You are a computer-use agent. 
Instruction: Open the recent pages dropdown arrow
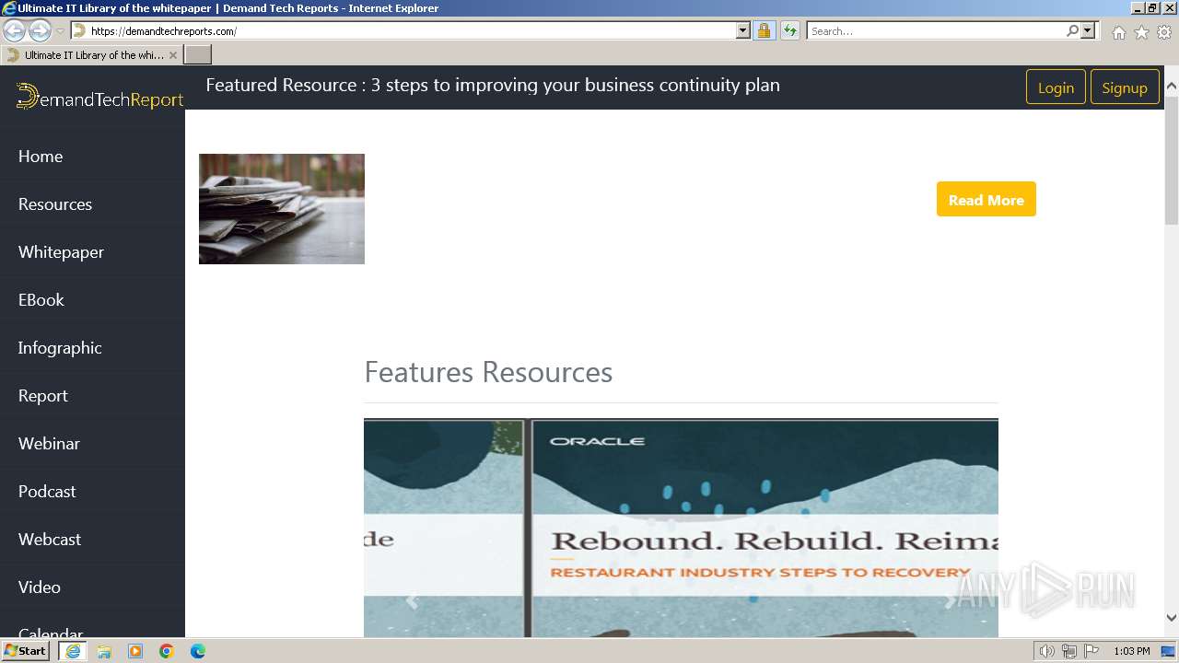61,31
